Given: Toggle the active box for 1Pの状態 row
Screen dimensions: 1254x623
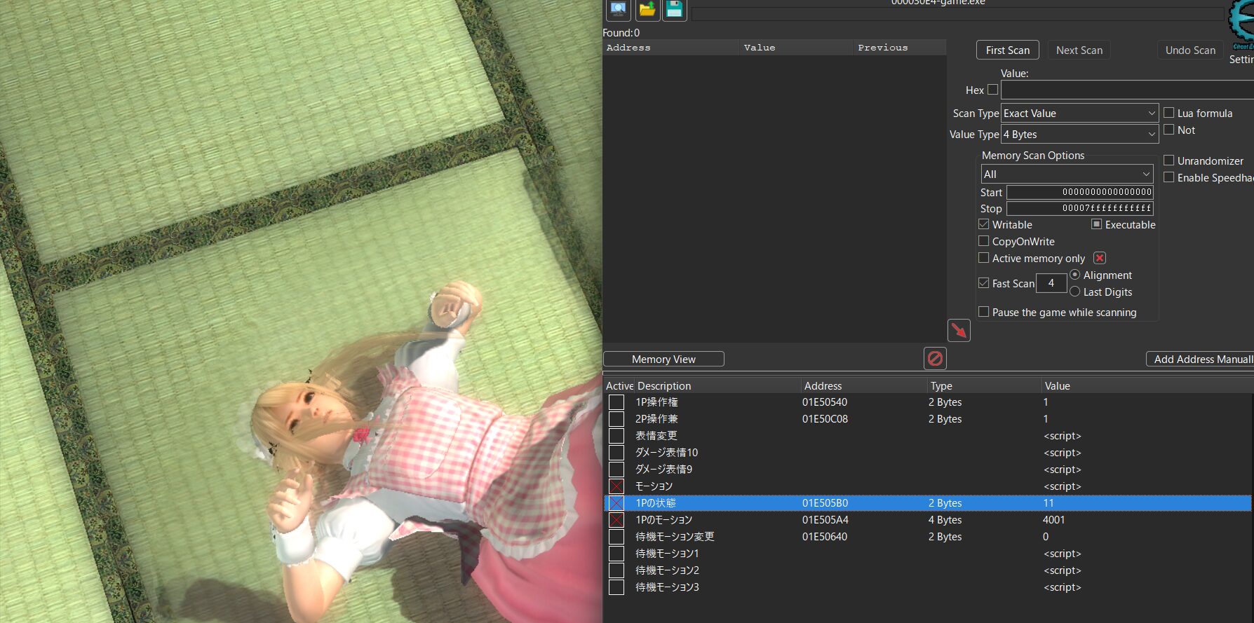Looking at the screenshot, I should coord(616,503).
